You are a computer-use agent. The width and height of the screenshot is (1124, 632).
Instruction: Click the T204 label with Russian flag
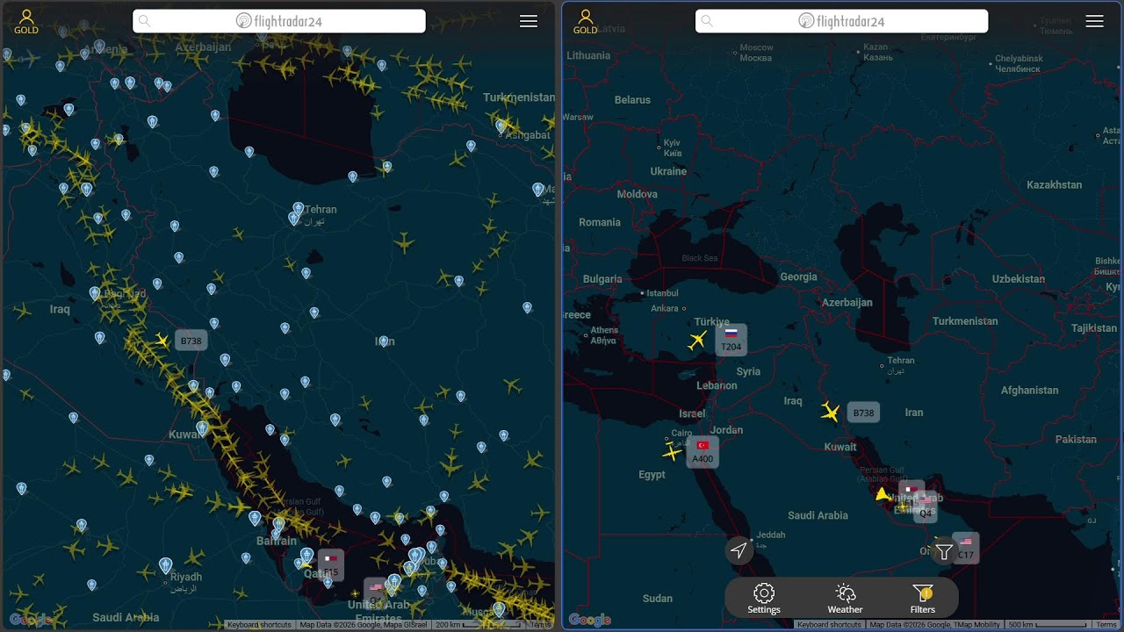(731, 340)
